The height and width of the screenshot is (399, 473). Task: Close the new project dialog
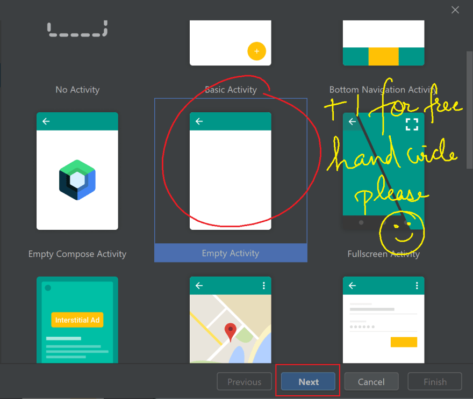pyautogui.click(x=455, y=10)
